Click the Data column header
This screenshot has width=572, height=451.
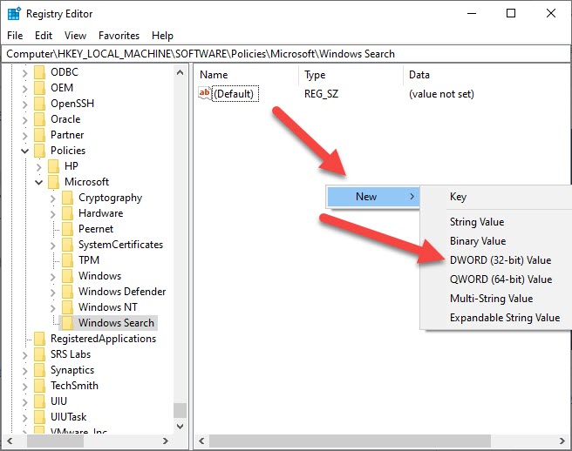[419, 75]
